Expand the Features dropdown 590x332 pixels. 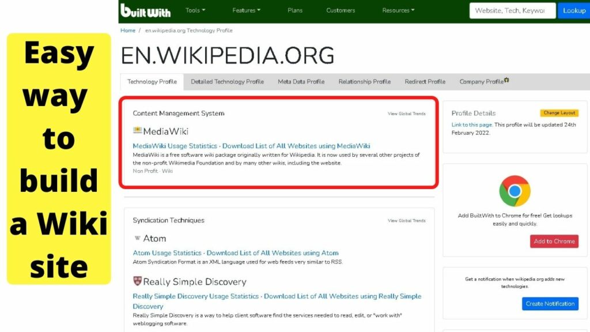point(246,10)
